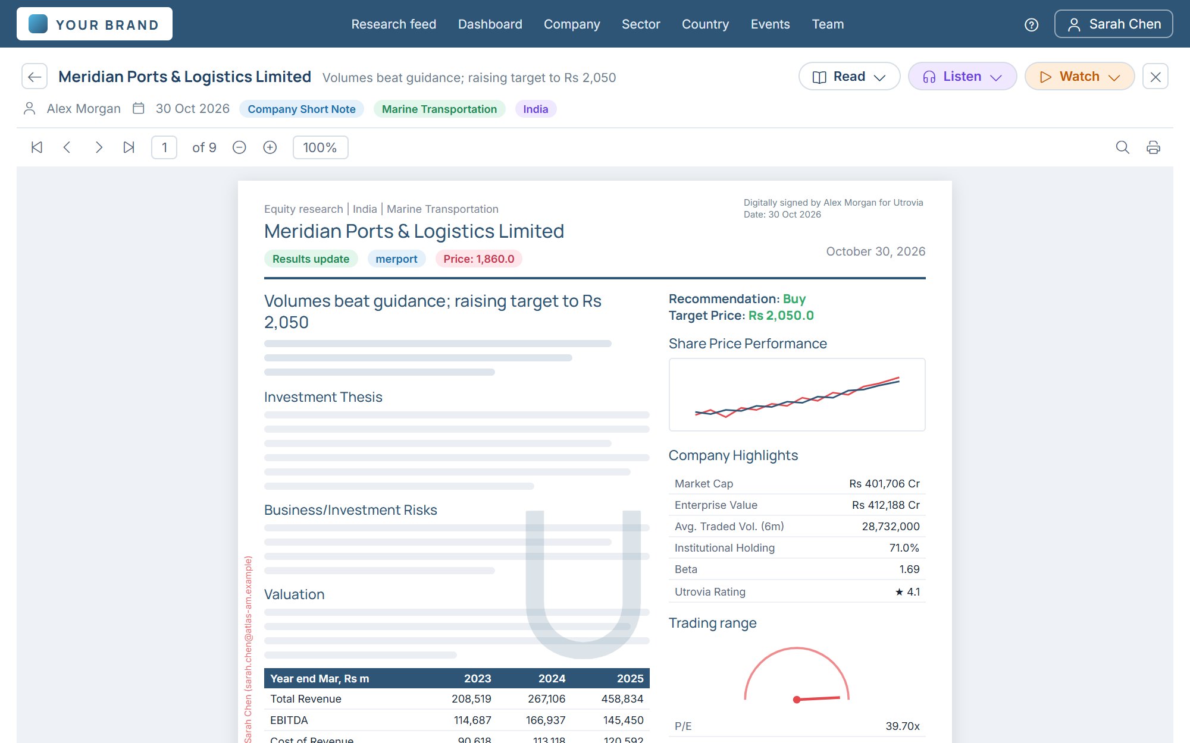Go to next page chevron

[x=99, y=147]
